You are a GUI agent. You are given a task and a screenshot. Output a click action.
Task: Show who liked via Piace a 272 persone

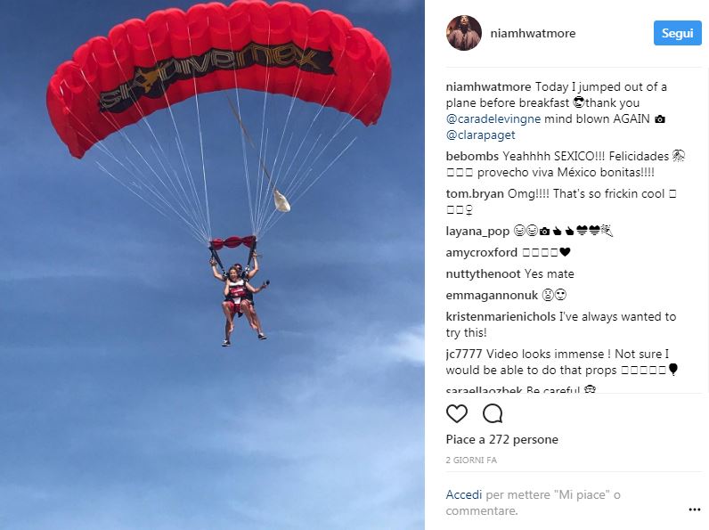point(501,439)
